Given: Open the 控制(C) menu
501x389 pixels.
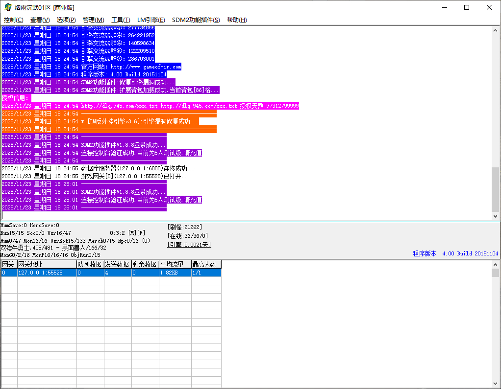Looking at the screenshot, I should pyautogui.click(x=13, y=20).
